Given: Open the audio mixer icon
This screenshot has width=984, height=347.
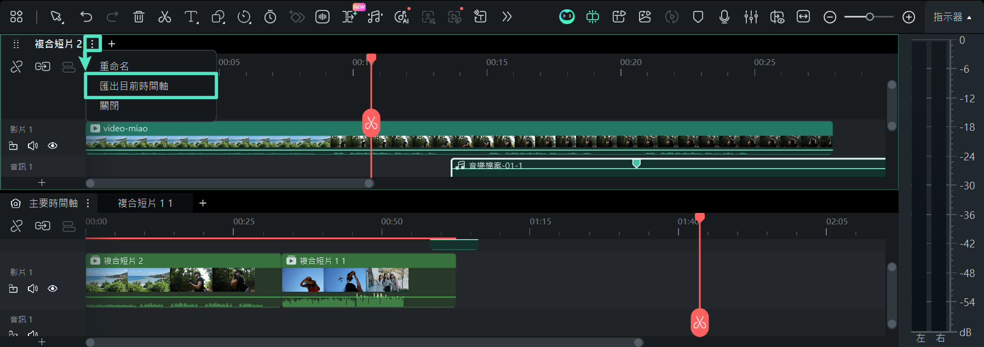Looking at the screenshot, I should 751,17.
